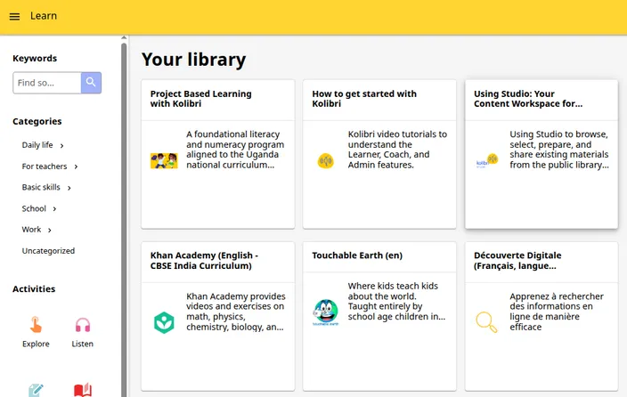Expand the School category
This screenshot has width=627, height=397.
coord(55,208)
